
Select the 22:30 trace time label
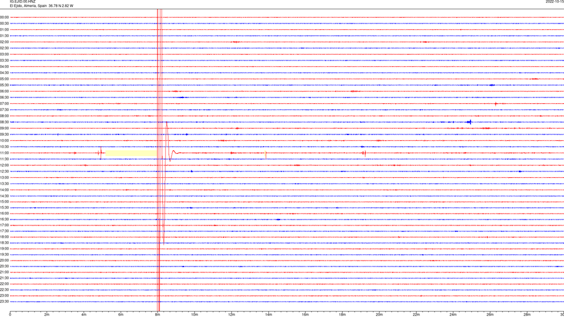[x=4, y=289]
